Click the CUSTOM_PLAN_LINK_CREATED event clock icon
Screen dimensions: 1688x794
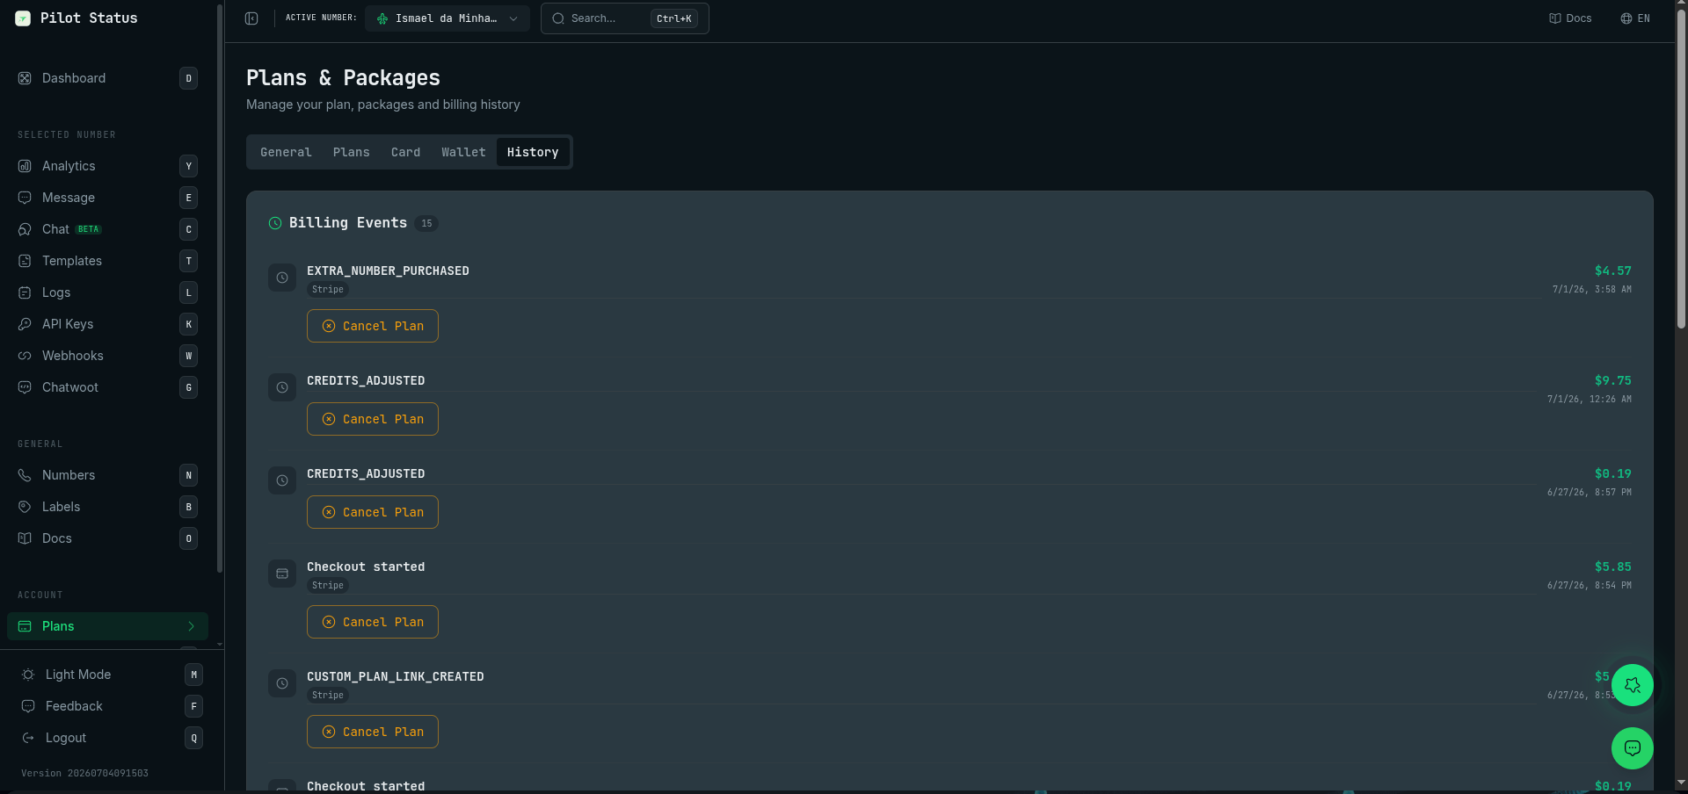pos(282,683)
